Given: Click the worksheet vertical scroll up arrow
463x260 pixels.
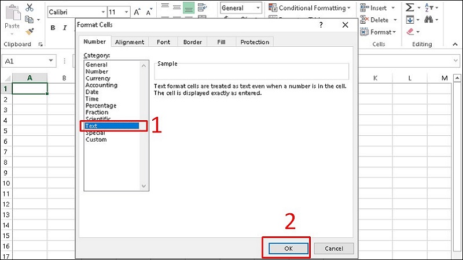Looking at the screenshot, I should coord(457,78).
